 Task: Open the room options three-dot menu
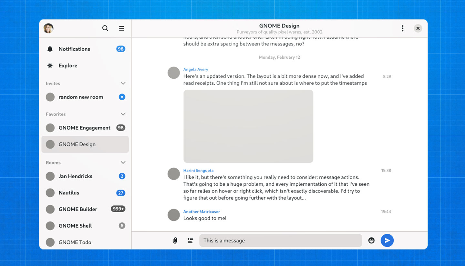pyautogui.click(x=402, y=28)
